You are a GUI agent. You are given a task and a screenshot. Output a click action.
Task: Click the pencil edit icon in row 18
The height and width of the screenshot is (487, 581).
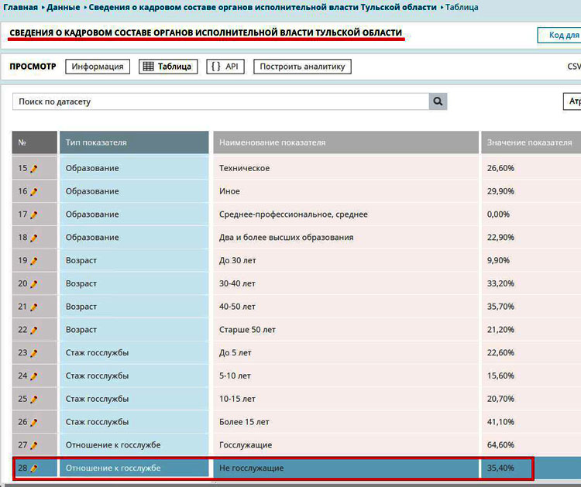coord(34,238)
